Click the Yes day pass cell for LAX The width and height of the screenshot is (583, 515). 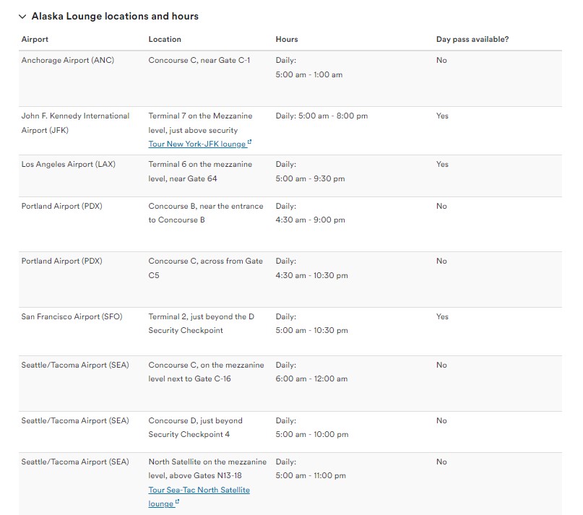442,165
